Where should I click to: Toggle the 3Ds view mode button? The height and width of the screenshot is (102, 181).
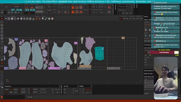click(124, 19)
